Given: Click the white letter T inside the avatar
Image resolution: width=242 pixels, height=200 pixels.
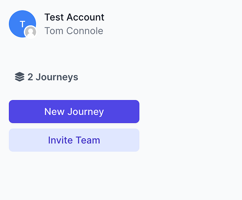Looking at the screenshot, I should click(22, 24).
